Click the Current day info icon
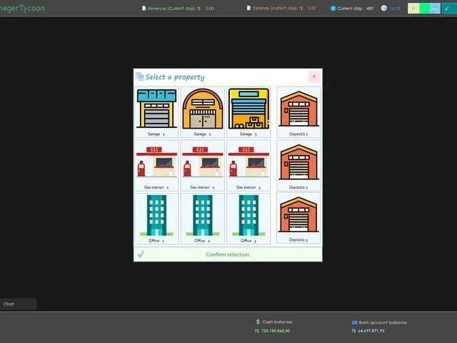 pyautogui.click(x=333, y=8)
